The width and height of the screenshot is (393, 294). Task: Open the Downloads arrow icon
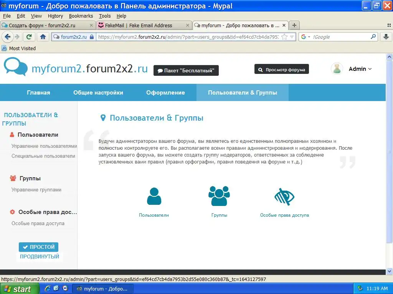pos(386,37)
